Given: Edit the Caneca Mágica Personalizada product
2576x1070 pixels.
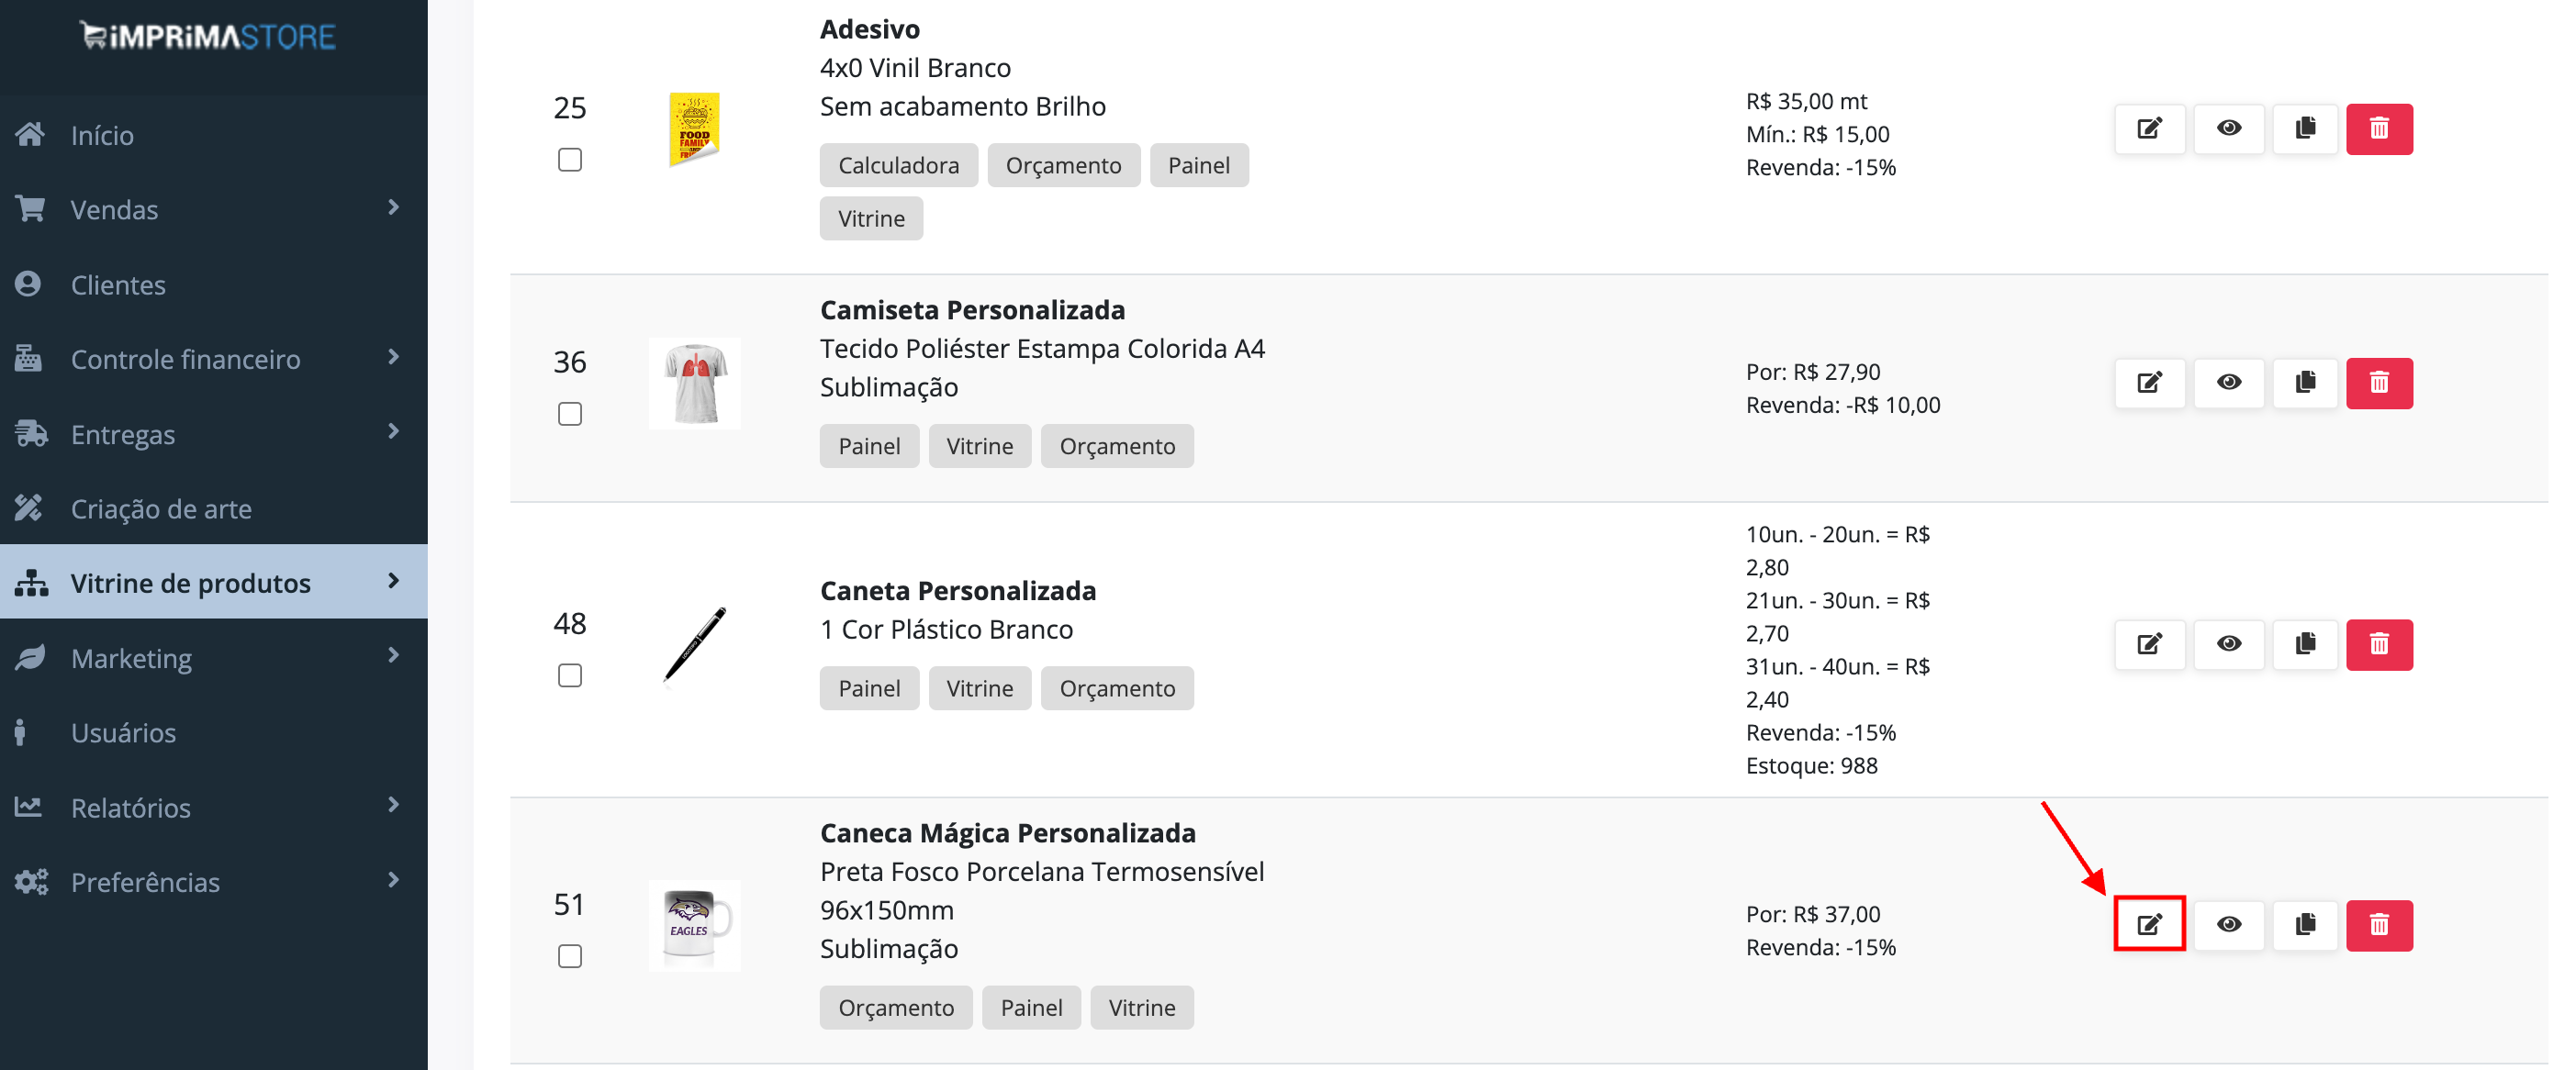Looking at the screenshot, I should [2149, 924].
